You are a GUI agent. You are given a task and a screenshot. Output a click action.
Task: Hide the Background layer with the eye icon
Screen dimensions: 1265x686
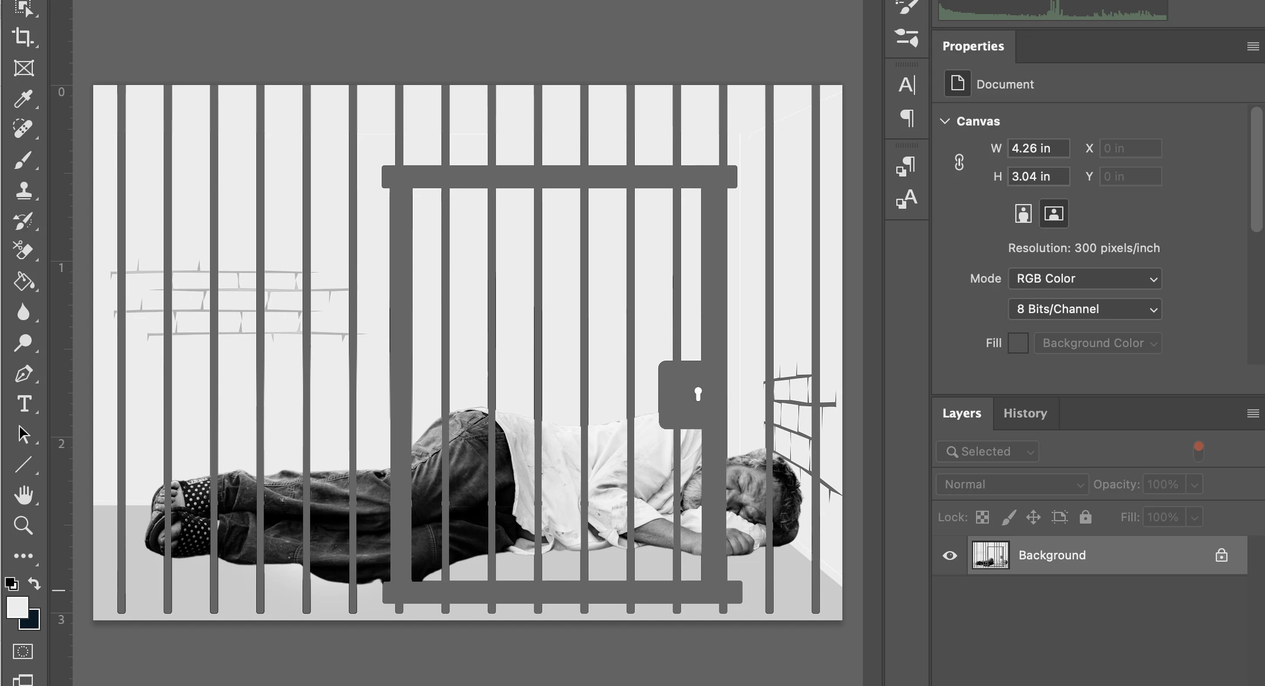(x=950, y=555)
